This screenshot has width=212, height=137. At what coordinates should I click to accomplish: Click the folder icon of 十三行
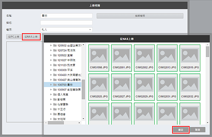coord(55,109)
